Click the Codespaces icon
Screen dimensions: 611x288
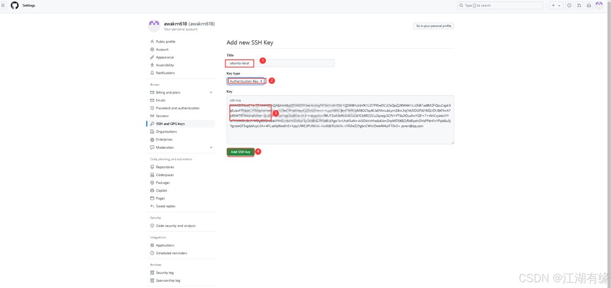(x=152, y=175)
